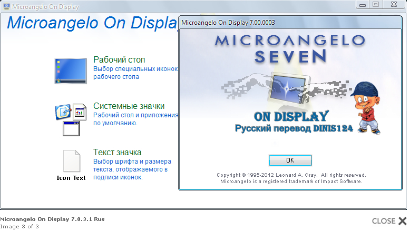Minimize the main Microangelo window

click(363, 4)
